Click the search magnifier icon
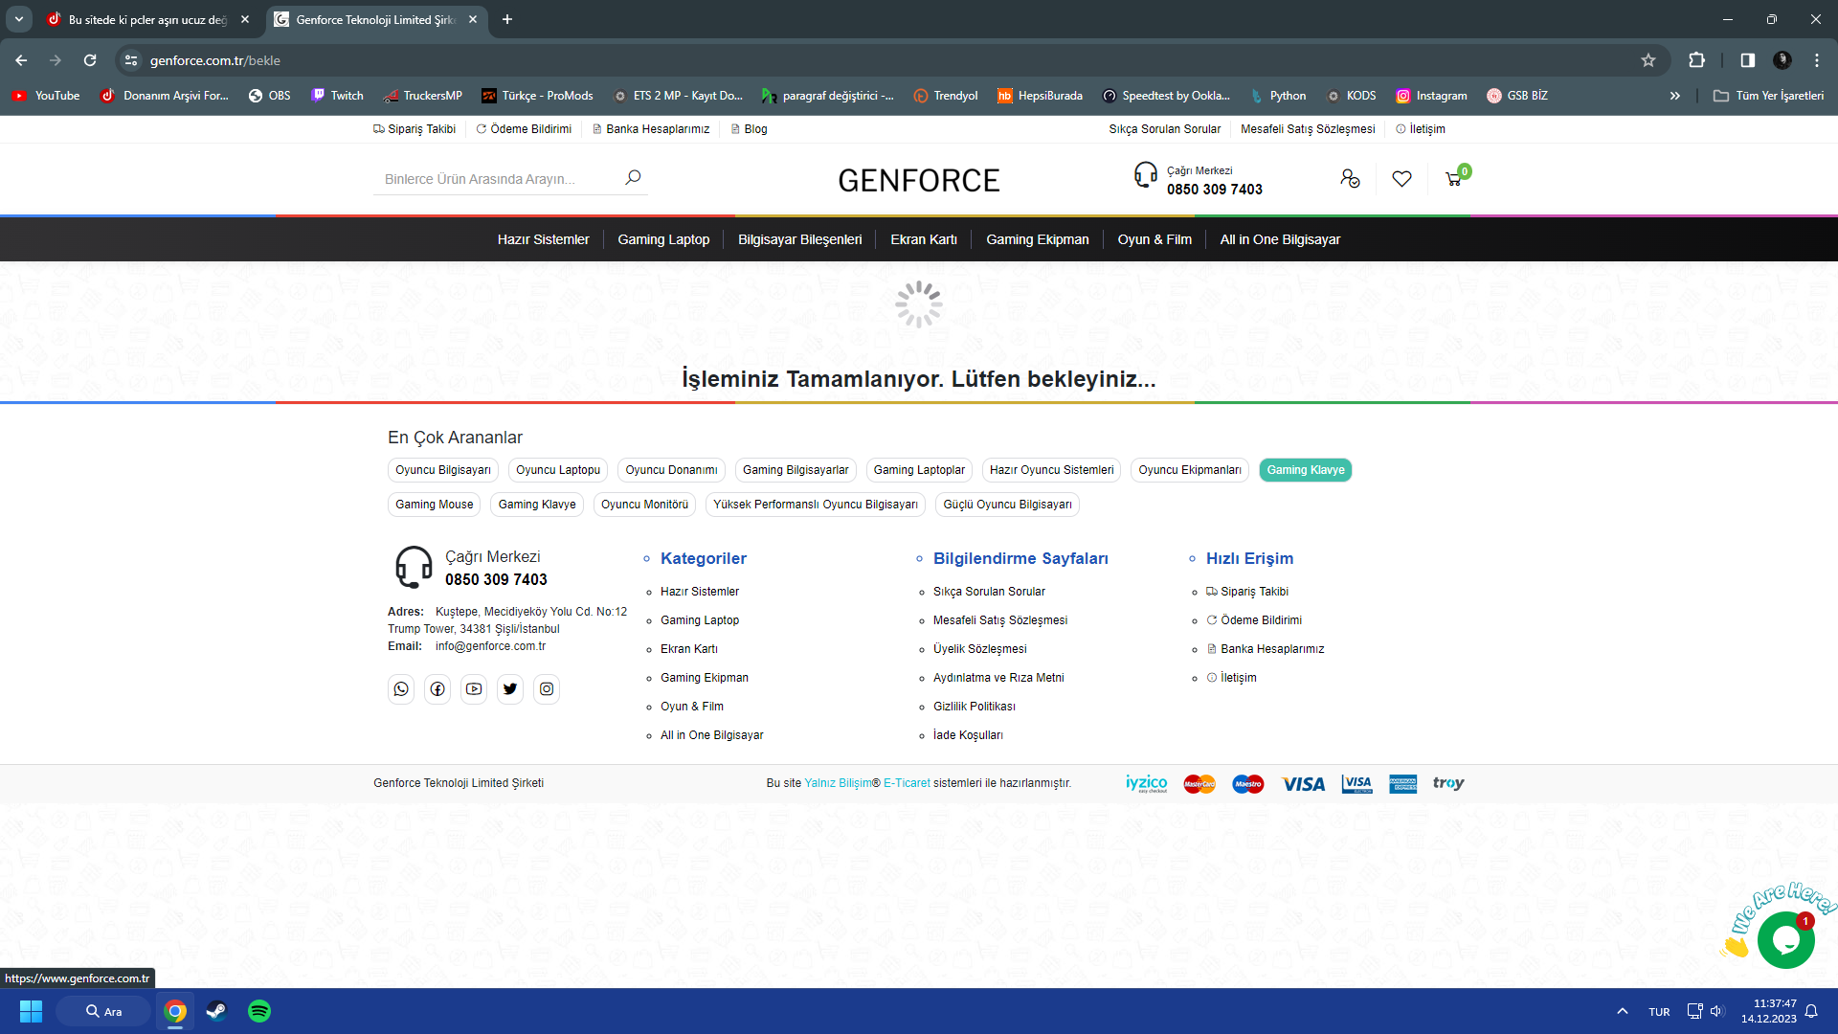The width and height of the screenshot is (1838, 1034). click(633, 178)
